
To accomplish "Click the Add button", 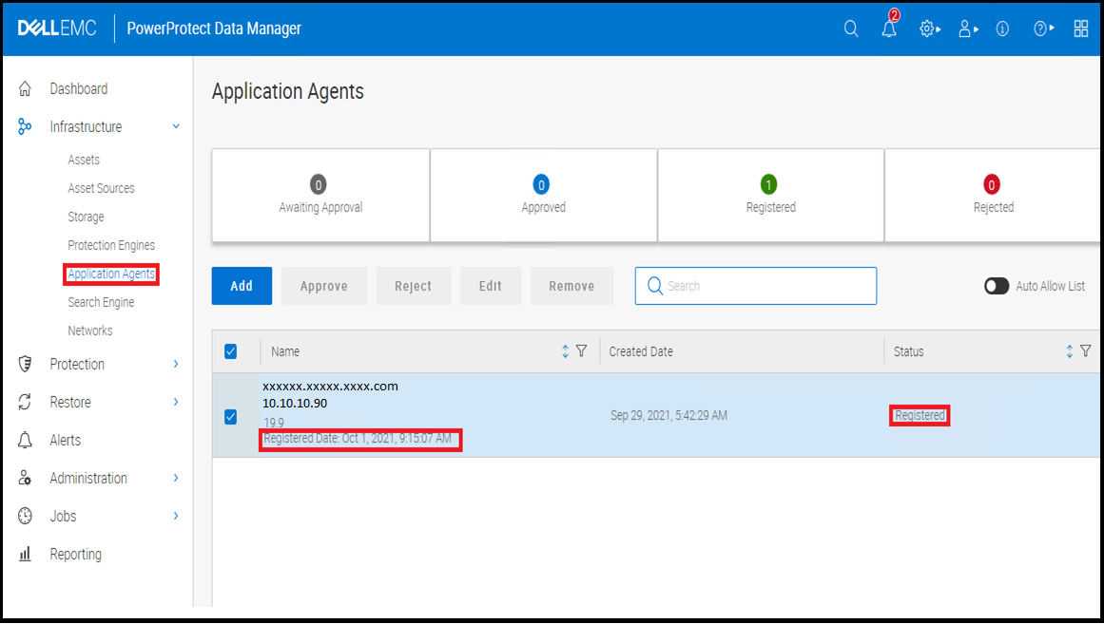I will (x=242, y=286).
